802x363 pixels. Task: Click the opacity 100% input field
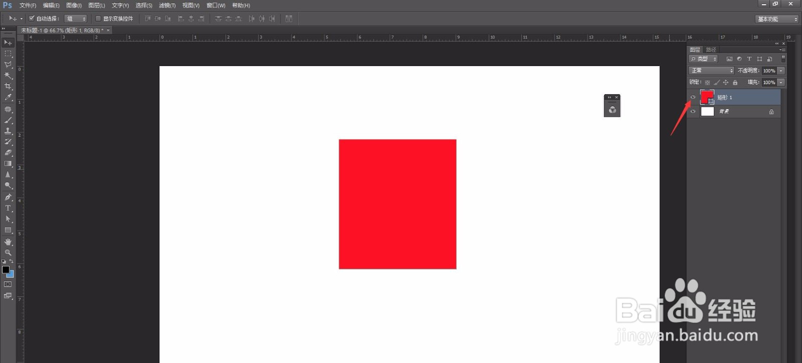pos(769,71)
